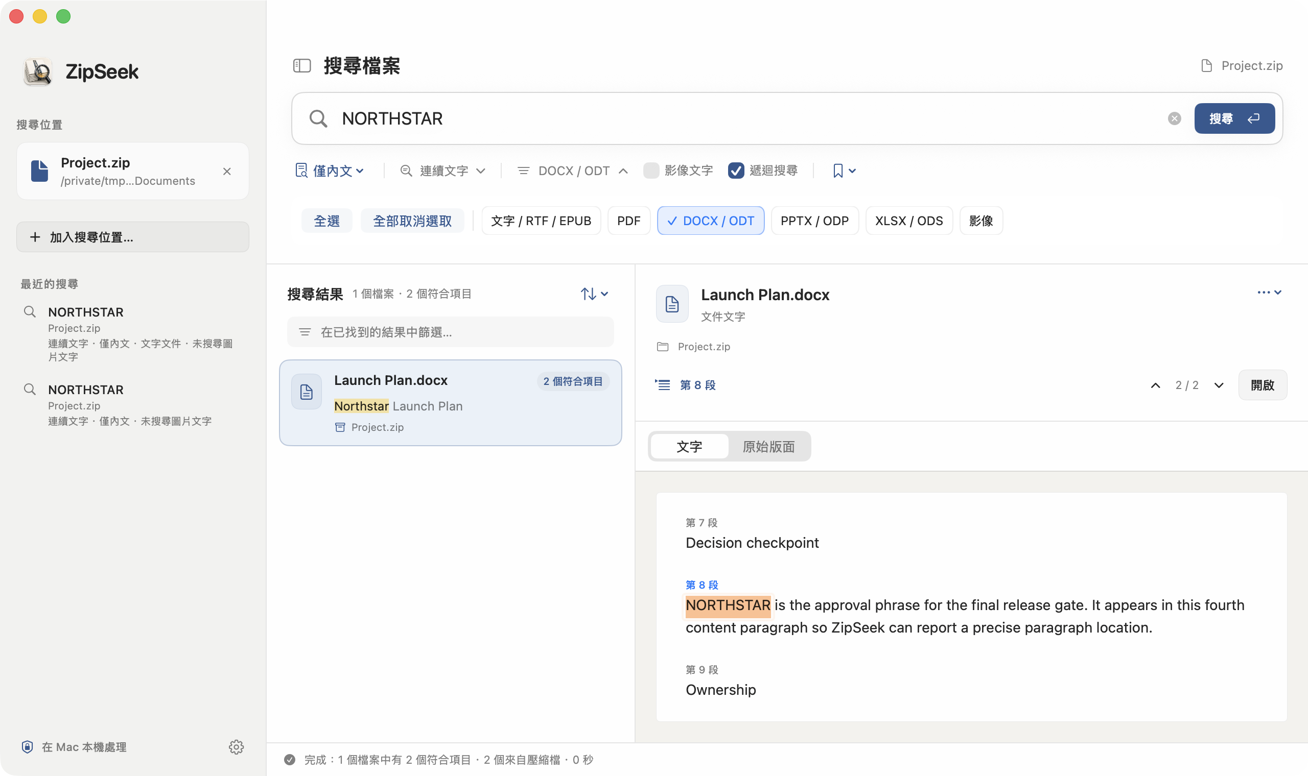Toggle the 文字 / RTF / EPUB chip

541,221
